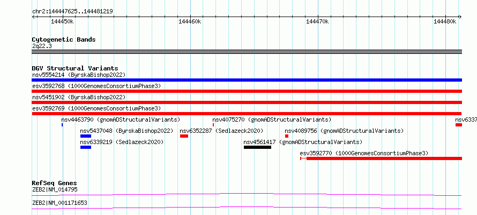Select the red esv3592770 variant bar

(x=381, y=158)
